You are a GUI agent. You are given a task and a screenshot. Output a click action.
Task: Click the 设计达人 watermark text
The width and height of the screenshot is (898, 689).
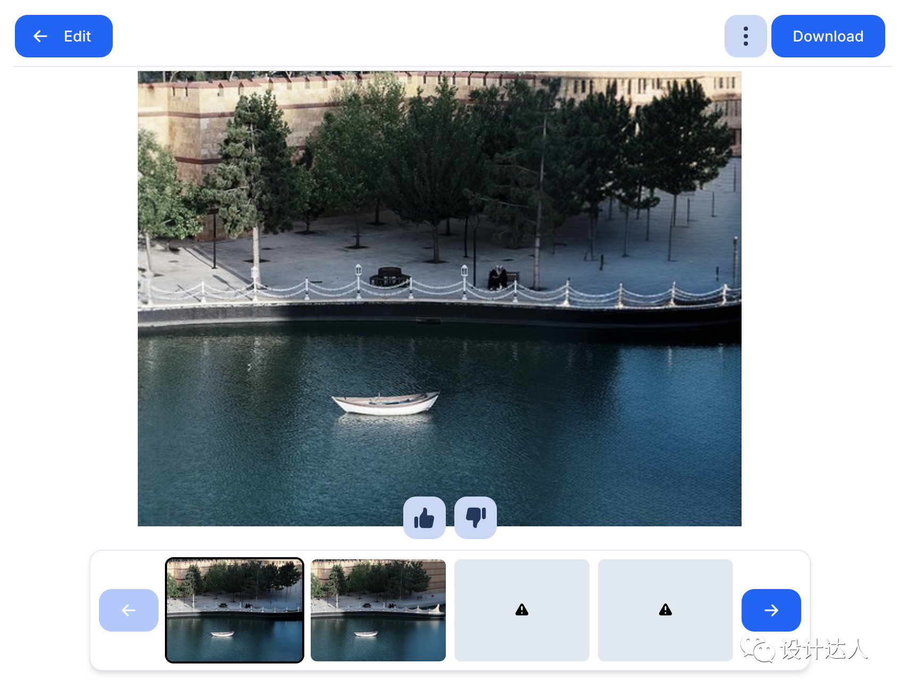point(824,649)
